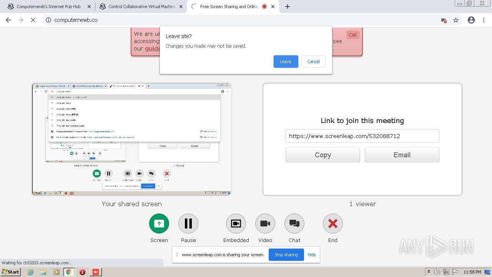Open the Opera icon in taskbar
492x277 pixels.
[x=82, y=272]
